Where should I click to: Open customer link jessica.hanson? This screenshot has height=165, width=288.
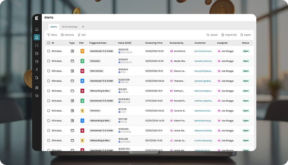pyautogui.click(x=204, y=51)
